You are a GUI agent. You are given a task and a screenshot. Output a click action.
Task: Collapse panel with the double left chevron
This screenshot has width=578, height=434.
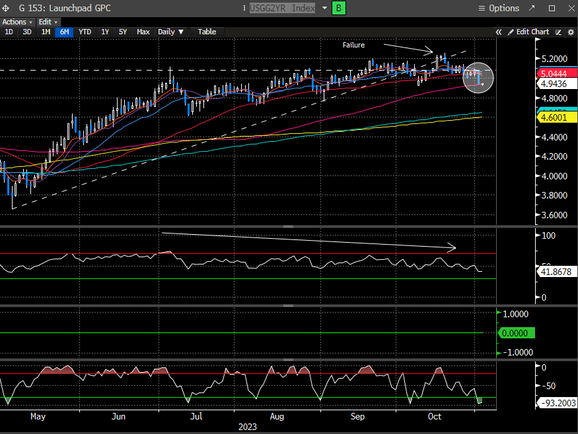tap(499, 32)
